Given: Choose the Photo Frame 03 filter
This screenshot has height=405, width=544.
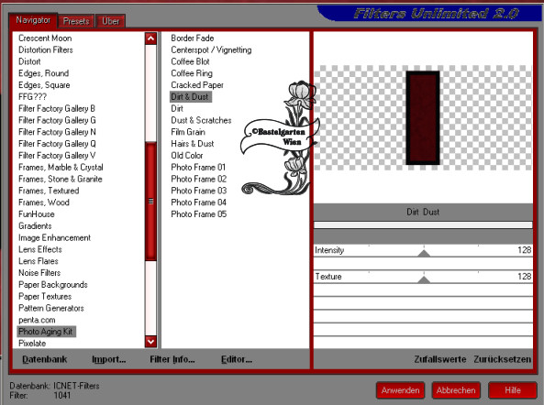Looking at the screenshot, I should pos(198,191).
